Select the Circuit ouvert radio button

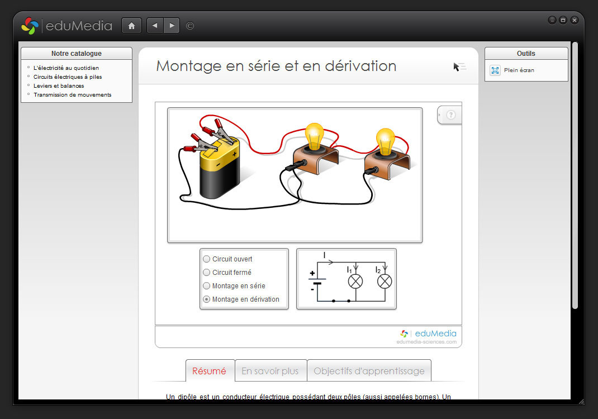pos(207,259)
